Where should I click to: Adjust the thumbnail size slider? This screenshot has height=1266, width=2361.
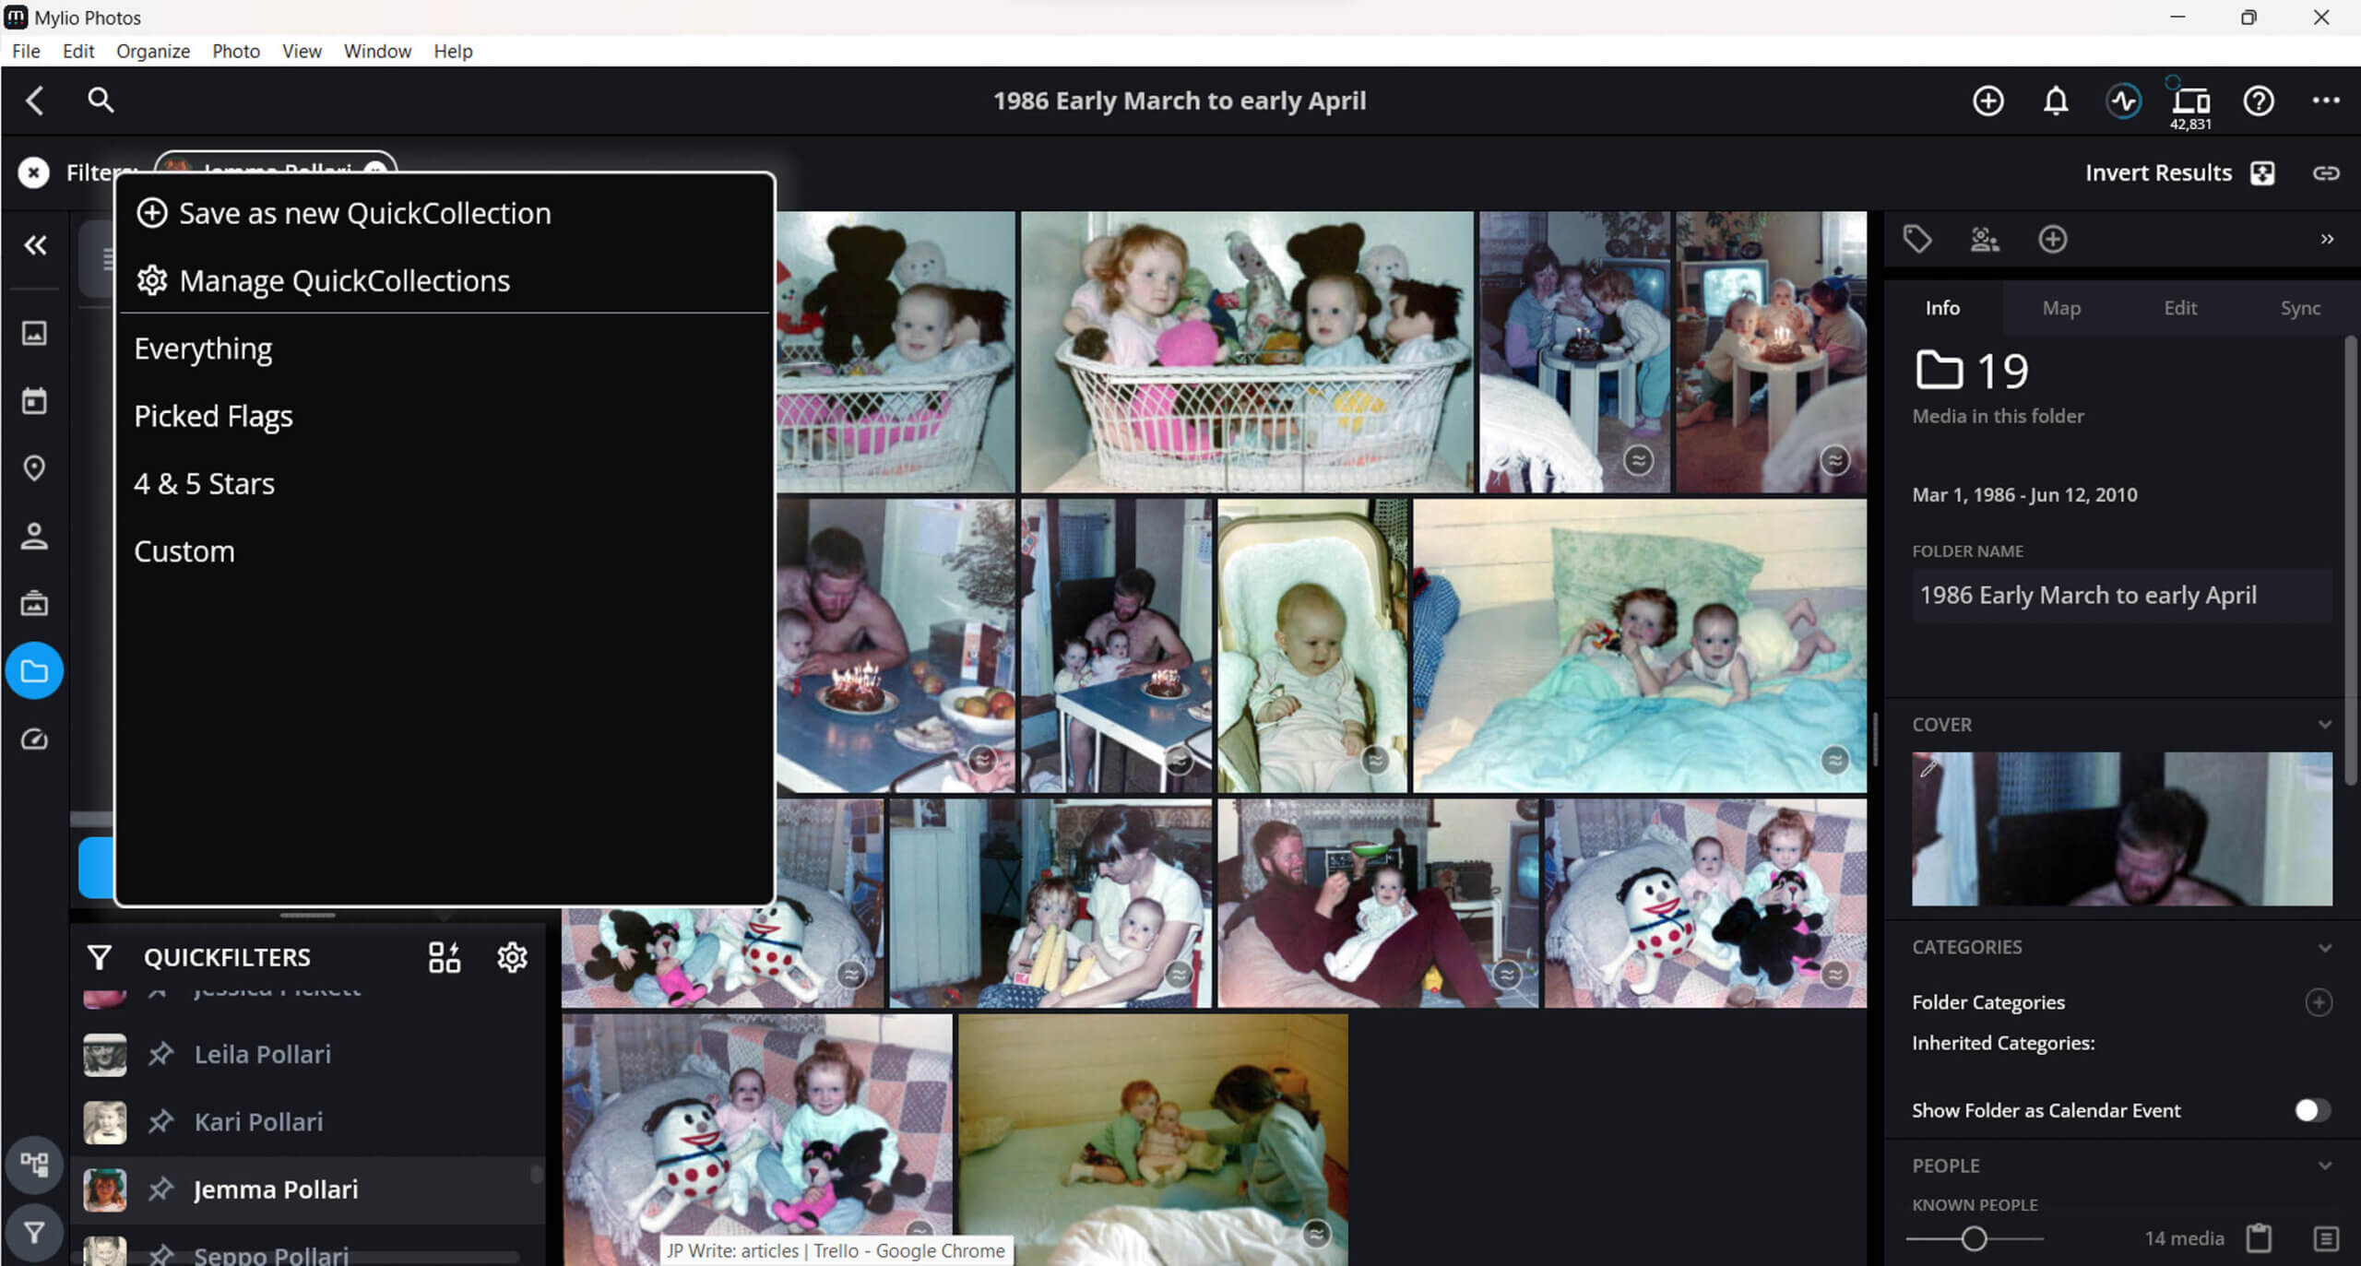pyautogui.click(x=1974, y=1238)
